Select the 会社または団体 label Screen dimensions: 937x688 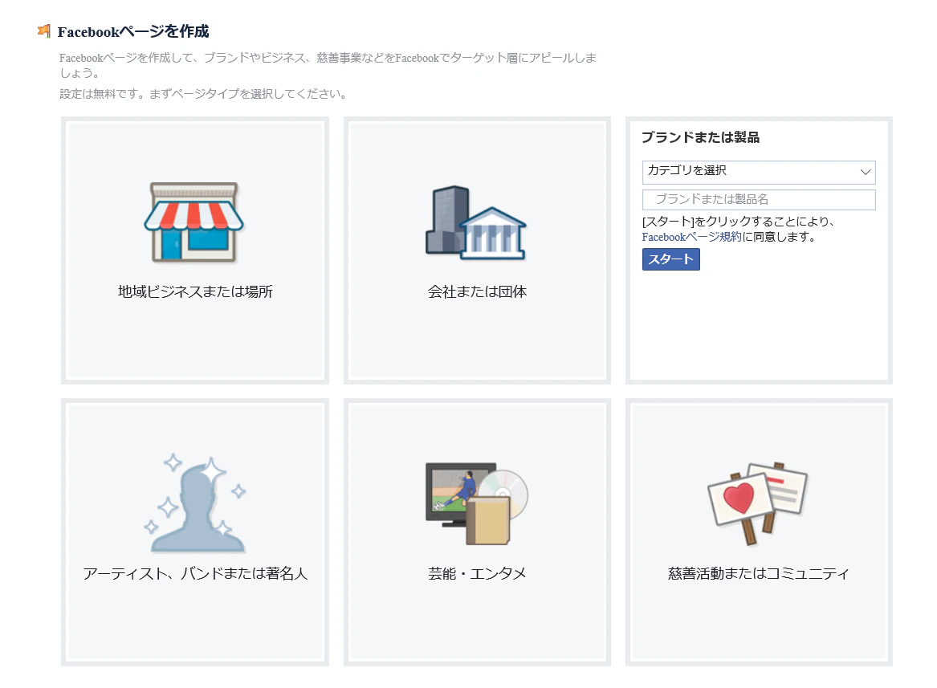[477, 291]
